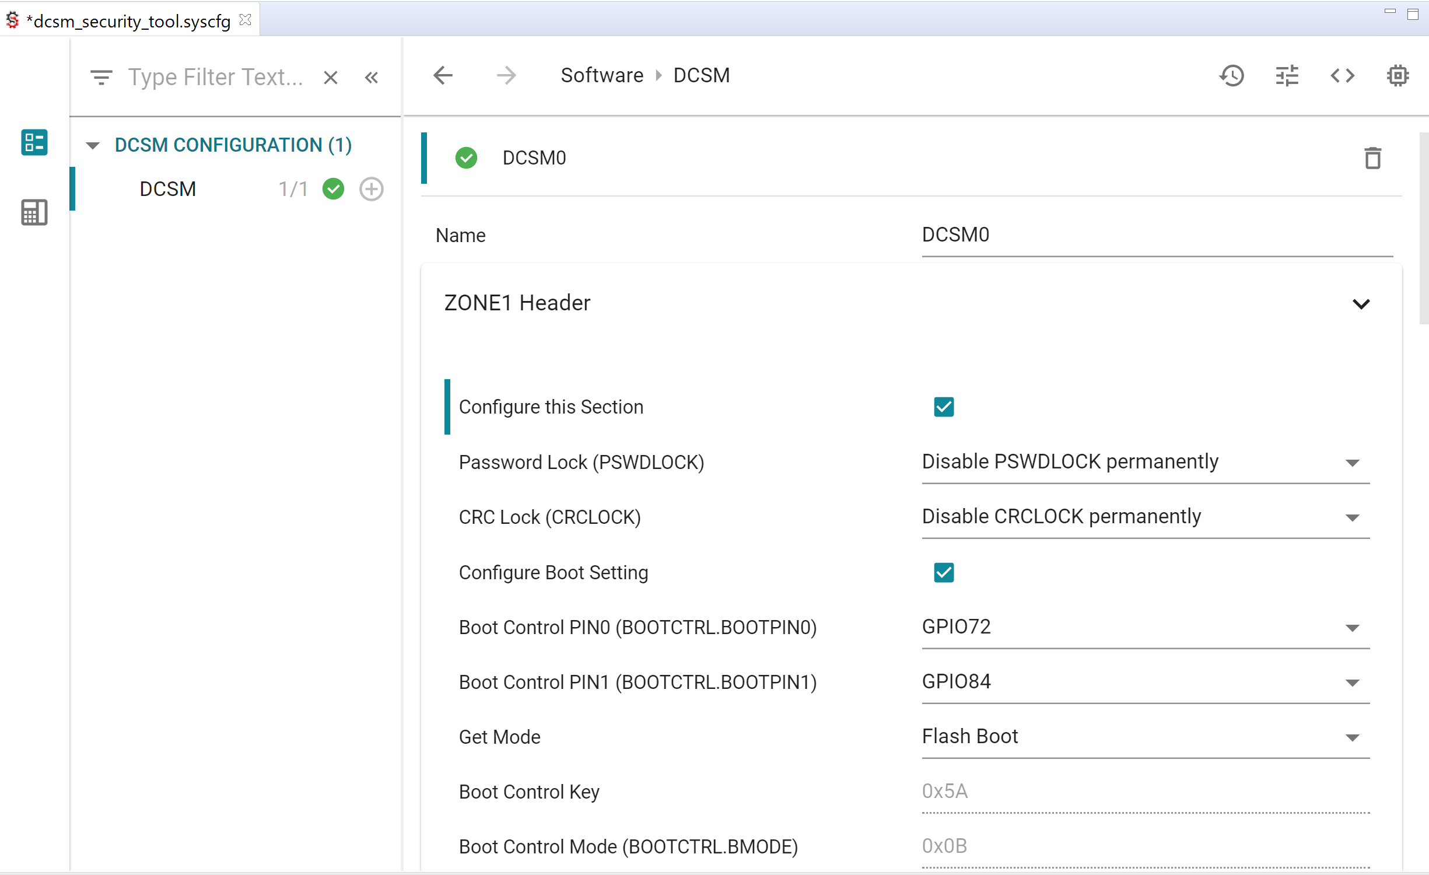Collapse the side panel with double chevron
The width and height of the screenshot is (1429, 875).
(x=372, y=77)
